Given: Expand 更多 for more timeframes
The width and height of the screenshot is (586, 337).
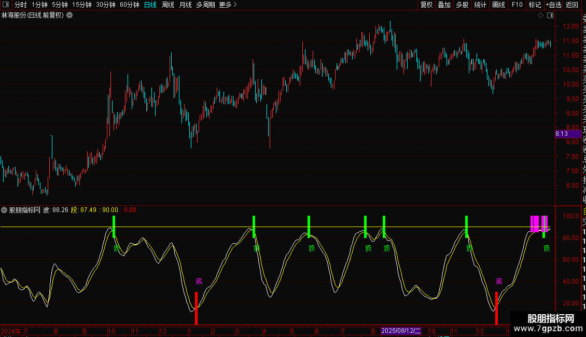Looking at the screenshot, I should (228, 5).
